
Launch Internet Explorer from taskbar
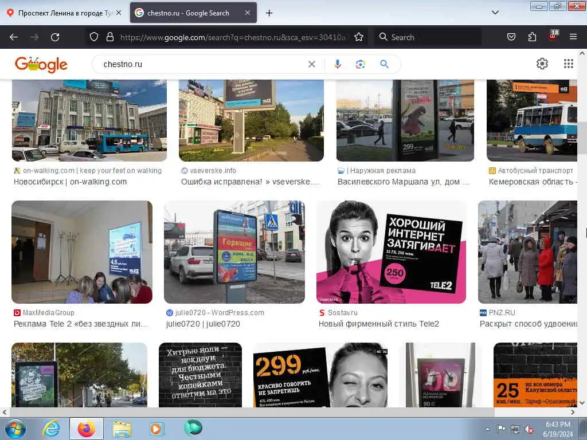click(51, 429)
